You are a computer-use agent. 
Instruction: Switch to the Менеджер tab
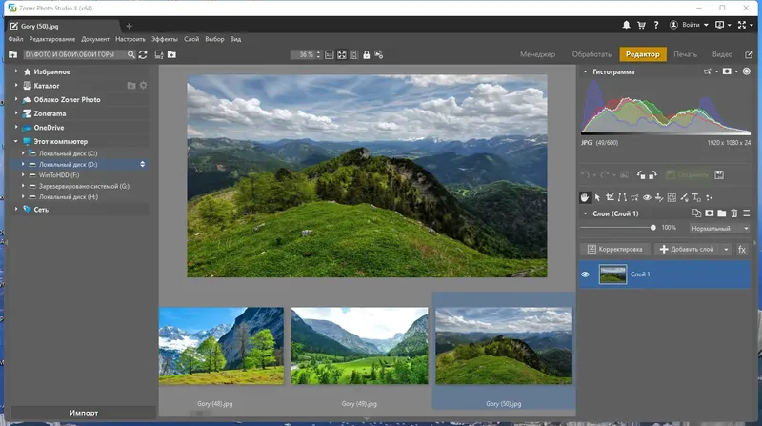click(x=537, y=54)
